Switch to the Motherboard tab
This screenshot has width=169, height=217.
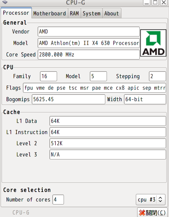tap(50, 13)
